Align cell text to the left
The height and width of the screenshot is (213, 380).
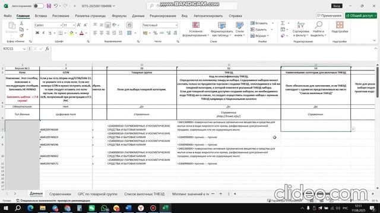[x=95, y=33]
